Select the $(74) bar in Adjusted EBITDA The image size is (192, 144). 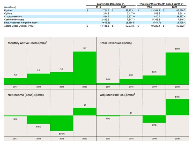click(154, 119)
